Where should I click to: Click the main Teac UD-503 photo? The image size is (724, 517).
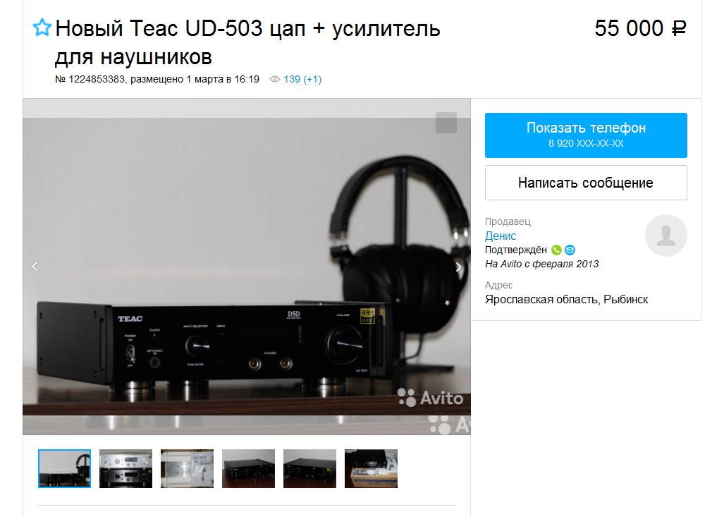(247, 267)
